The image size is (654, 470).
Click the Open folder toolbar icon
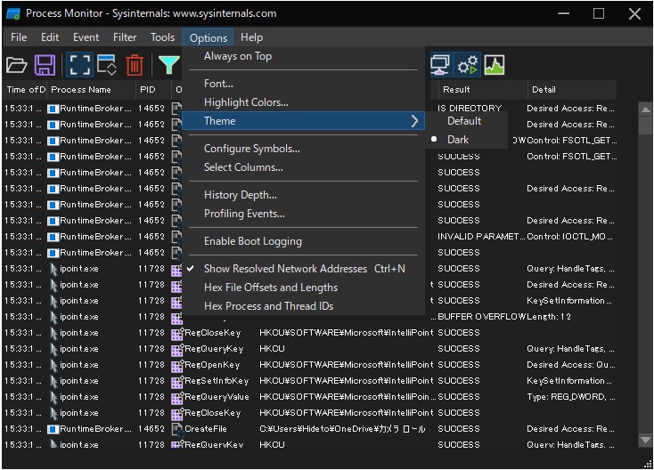pyautogui.click(x=17, y=65)
